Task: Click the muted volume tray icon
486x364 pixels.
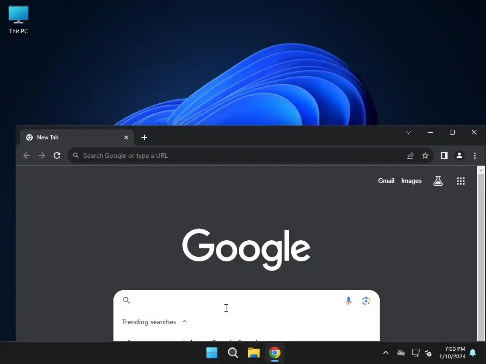Action: tap(428, 353)
